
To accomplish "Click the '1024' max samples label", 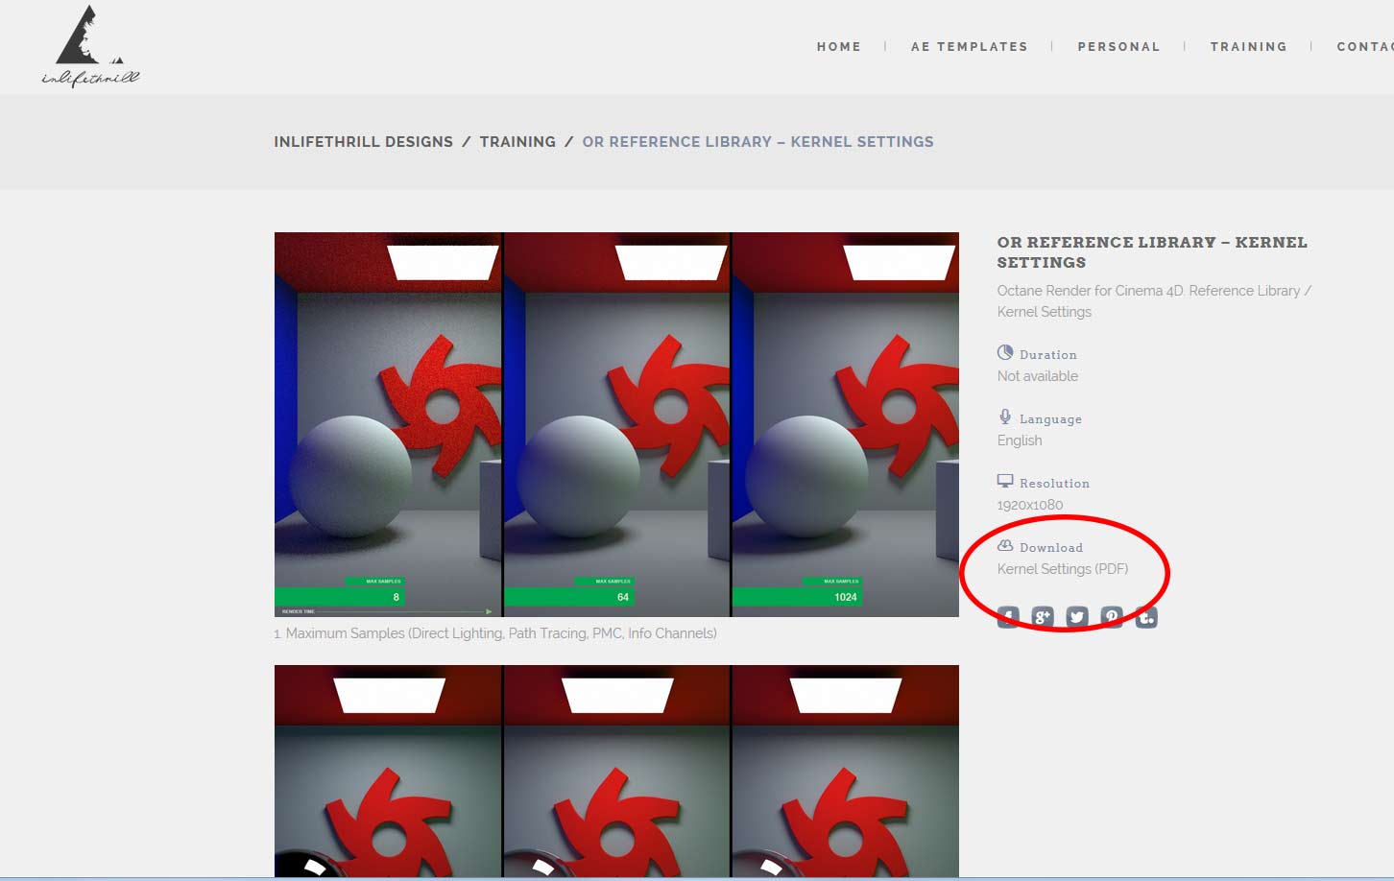I will pyautogui.click(x=846, y=597).
